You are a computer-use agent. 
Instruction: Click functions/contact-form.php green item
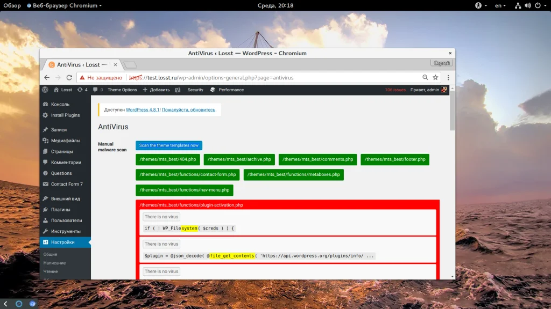[188, 174]
